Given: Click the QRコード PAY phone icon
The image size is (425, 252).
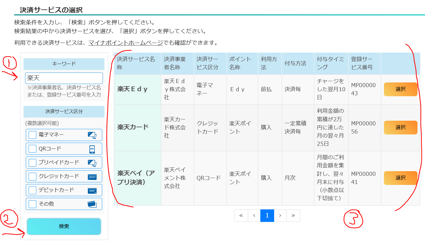Looking at the screenshot, I should 92,149.
